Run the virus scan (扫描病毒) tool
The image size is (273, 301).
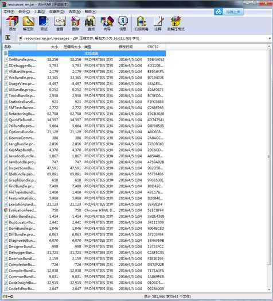click(142, 23)
